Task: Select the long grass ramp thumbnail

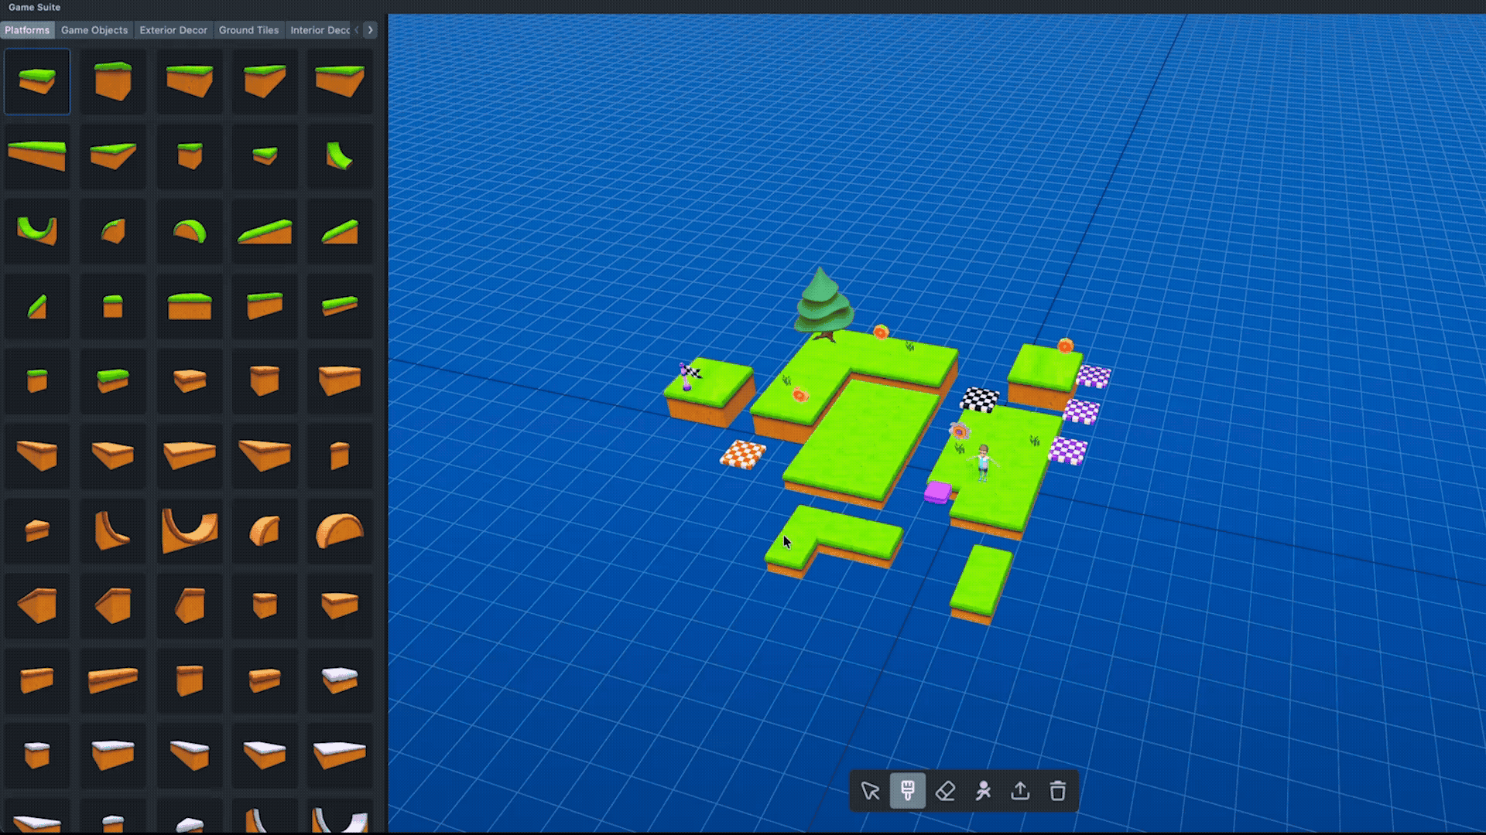Action: [x=265, y=230]
